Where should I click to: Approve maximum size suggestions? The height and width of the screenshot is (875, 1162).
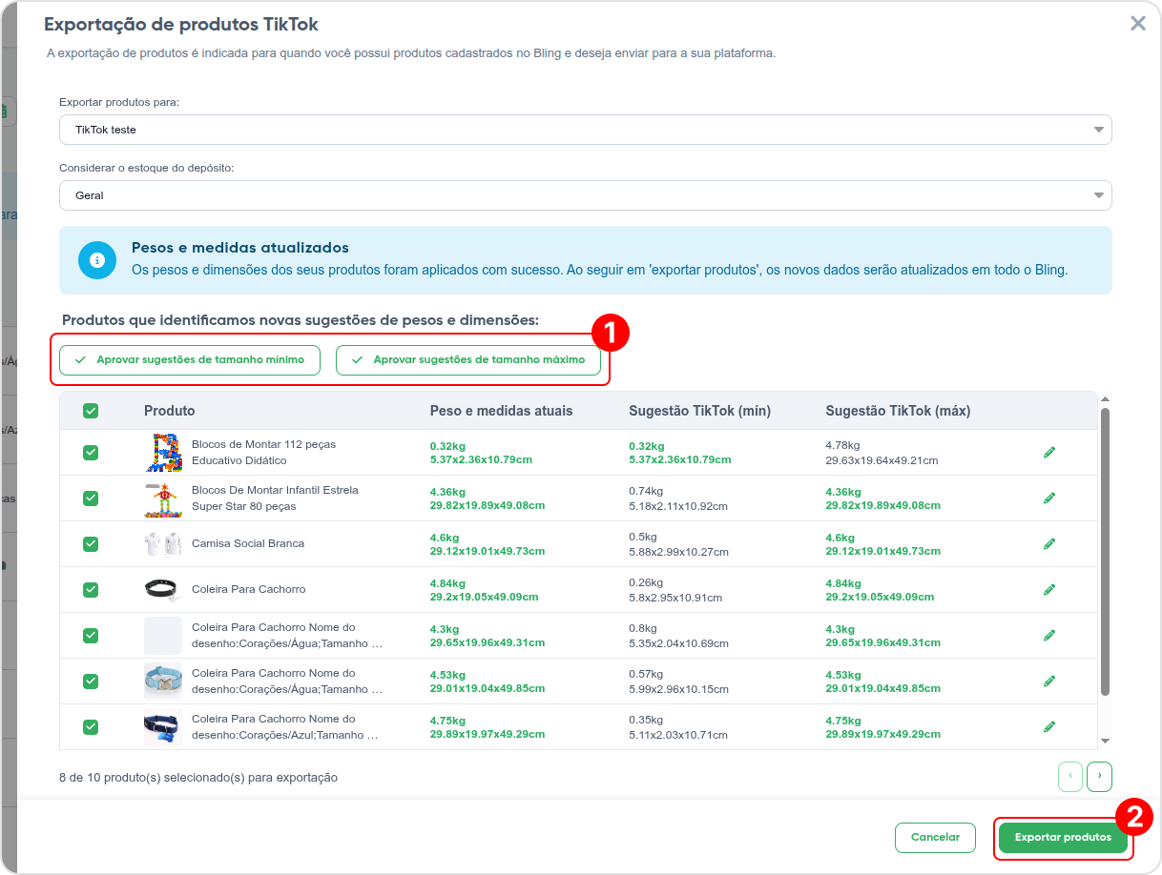[467, 360]
